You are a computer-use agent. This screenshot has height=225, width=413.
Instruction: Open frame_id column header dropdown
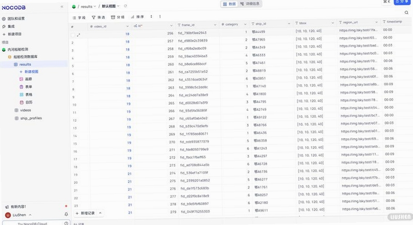[215, 25]
